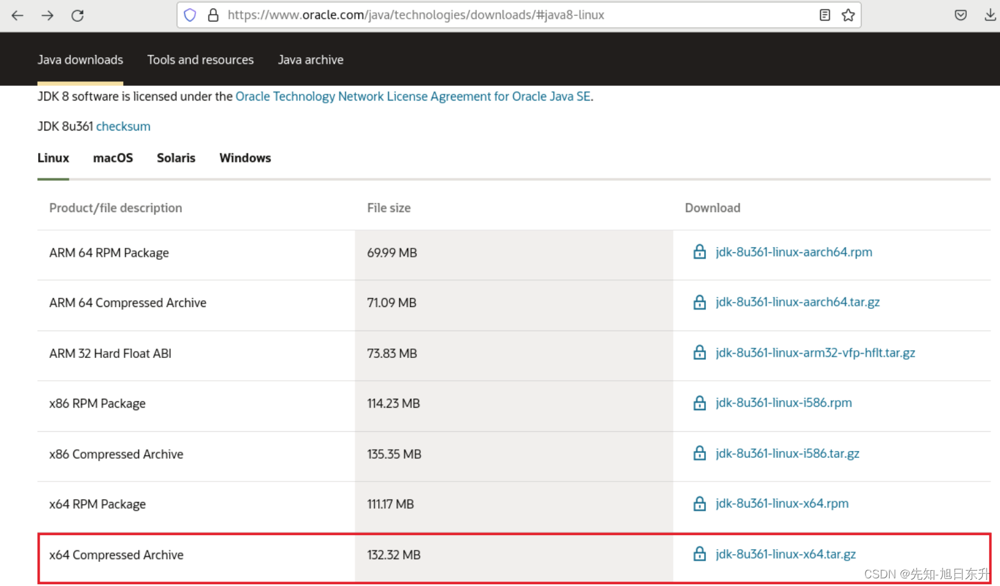Click the 'x86 Compressed Archive' description
This screenshot has height=586, width=1000.
116,454
